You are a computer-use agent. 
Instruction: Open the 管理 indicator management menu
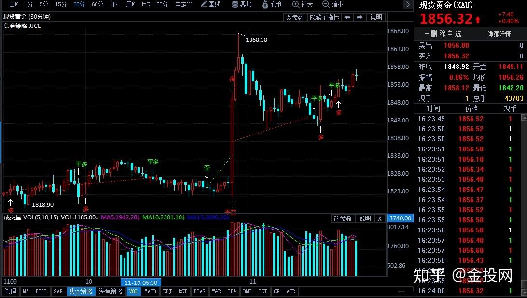10,291
